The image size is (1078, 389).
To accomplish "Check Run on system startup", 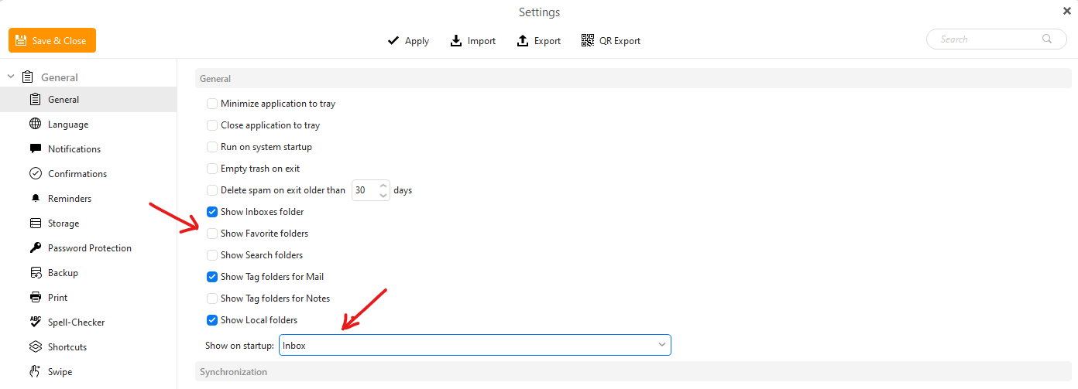I will (212, 146).
